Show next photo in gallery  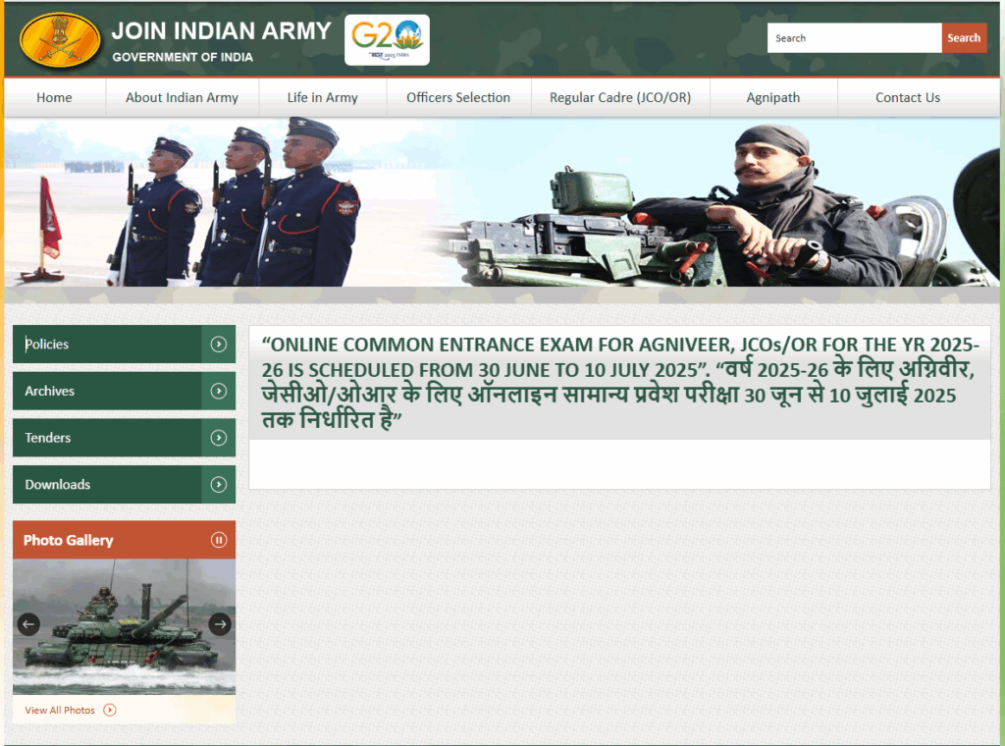220,624
